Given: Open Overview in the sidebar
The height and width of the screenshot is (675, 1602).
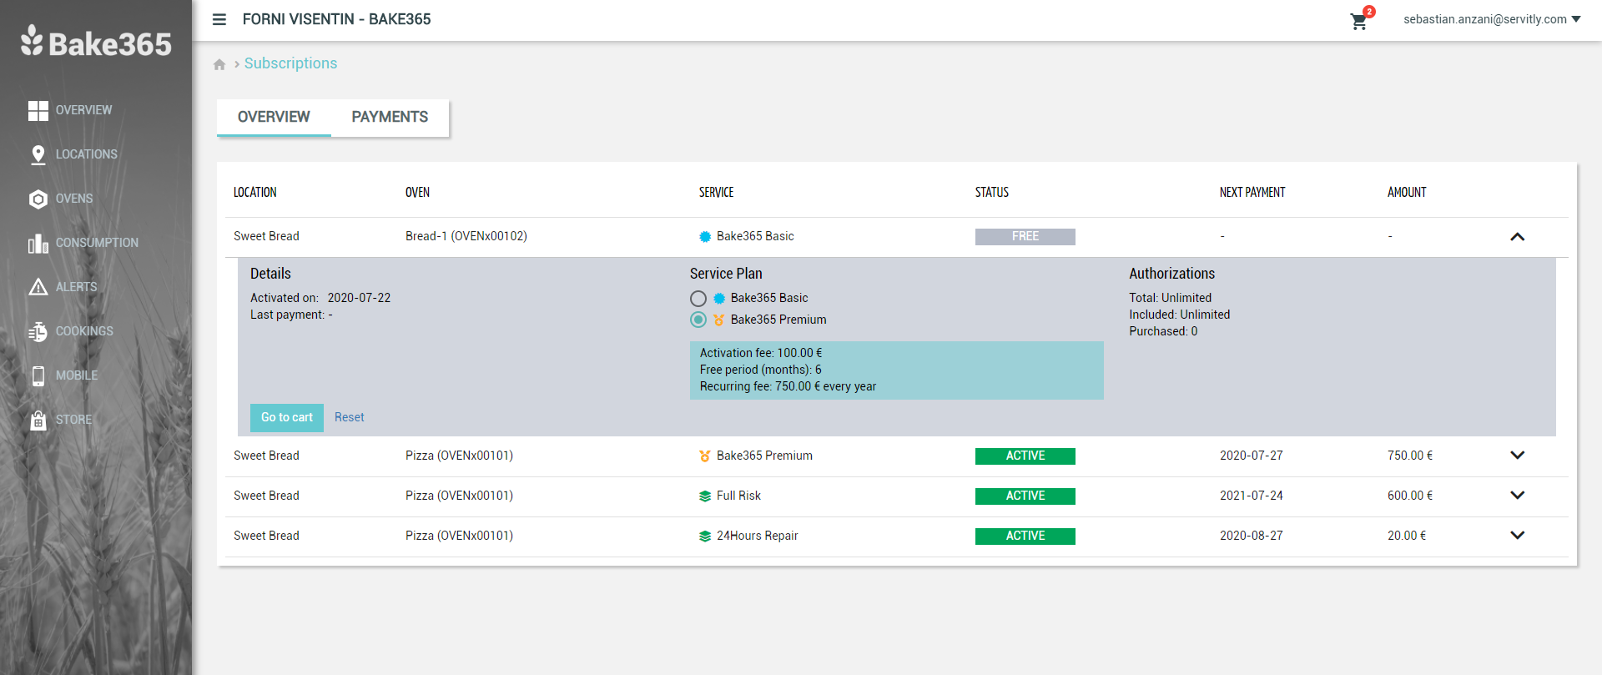Looking at the screenshot, I should [83, 110].
